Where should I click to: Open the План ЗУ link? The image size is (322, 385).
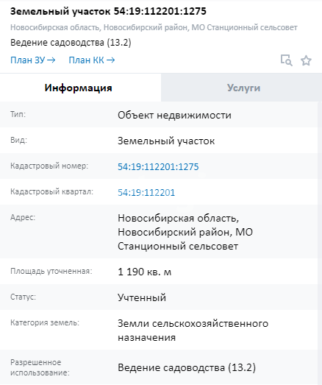point(33,60)
